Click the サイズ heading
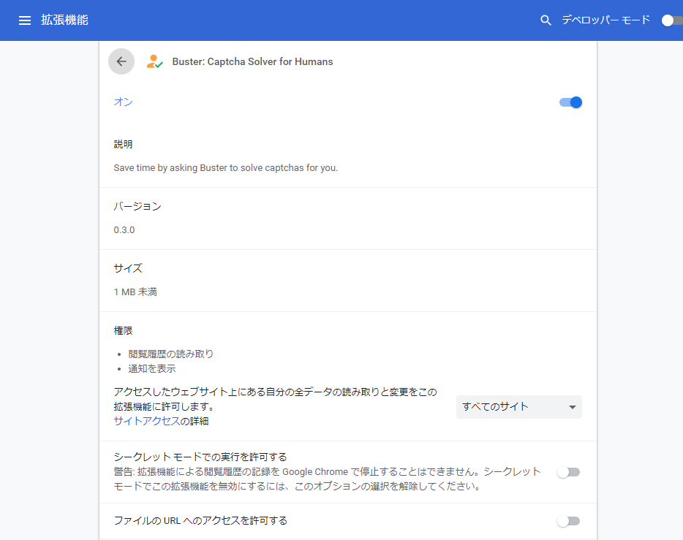683x540 pixels. [128, 268]
